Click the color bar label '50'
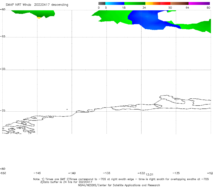 pos(170,7)
